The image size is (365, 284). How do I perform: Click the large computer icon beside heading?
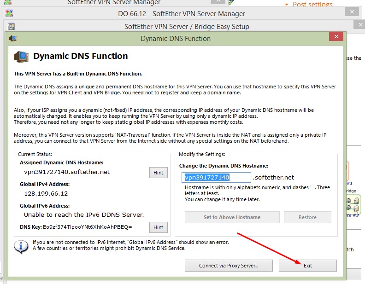point(21,57)
